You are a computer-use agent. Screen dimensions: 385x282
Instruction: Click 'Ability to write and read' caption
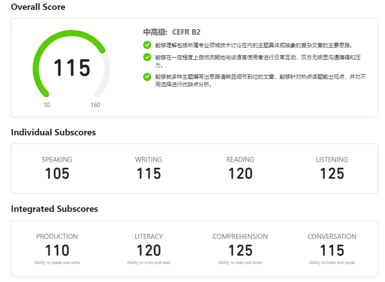click(149, 263)
